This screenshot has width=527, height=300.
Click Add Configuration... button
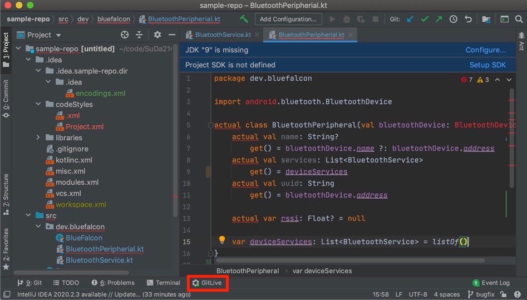tap(288, 19)
